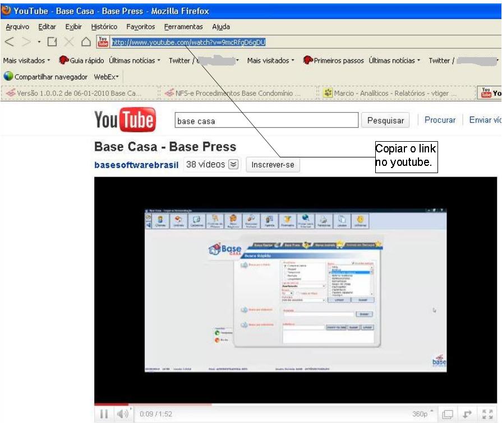Click the video progress bar
The image size is (502, 423).
click(x=280, y=403)
